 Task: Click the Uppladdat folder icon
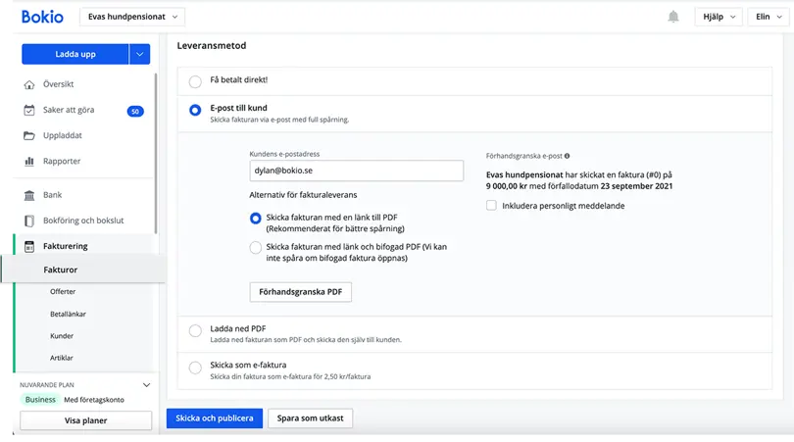coord(29,135)
